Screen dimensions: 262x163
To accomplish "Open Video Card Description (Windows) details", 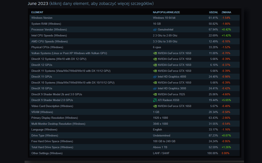I will pyautogui.click(x=135, y=106).
